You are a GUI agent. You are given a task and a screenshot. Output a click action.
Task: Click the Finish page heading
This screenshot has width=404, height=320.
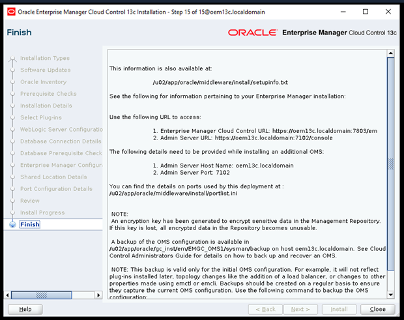point(20,33)
